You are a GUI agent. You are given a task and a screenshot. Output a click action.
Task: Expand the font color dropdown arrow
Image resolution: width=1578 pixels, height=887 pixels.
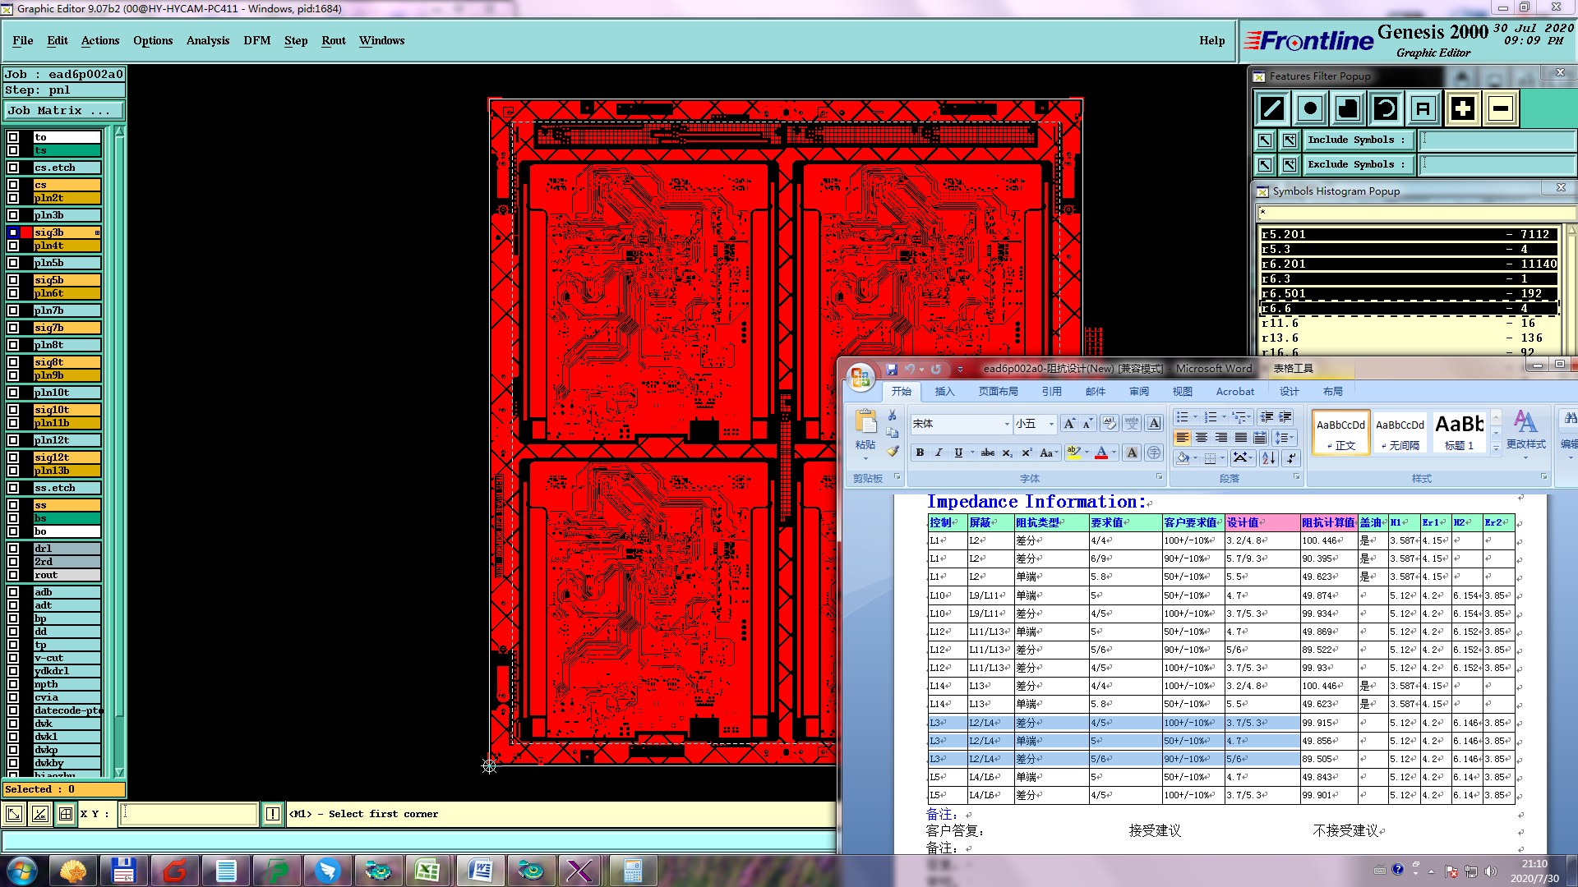coord(1114,453)
